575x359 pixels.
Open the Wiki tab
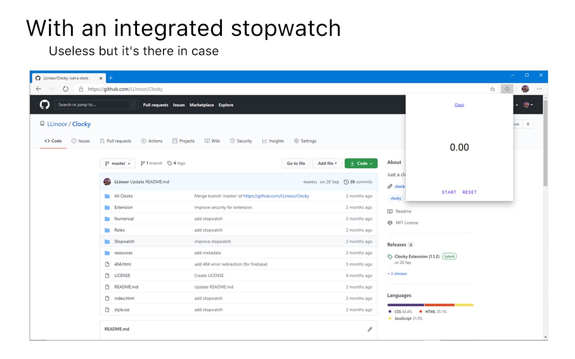pyautogui.click(x=212, y=141)
